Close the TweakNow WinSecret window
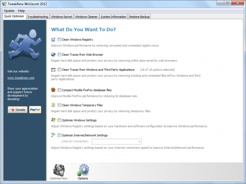This screenshot has width=246, height=184. click(238, 3)
